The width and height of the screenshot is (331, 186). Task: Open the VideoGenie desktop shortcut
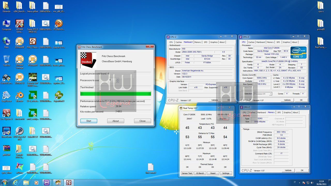(6, 132)
